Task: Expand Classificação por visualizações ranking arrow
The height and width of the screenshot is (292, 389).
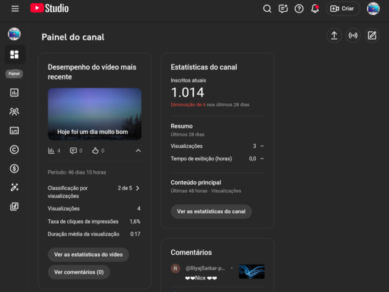Action: click(138, 188)
